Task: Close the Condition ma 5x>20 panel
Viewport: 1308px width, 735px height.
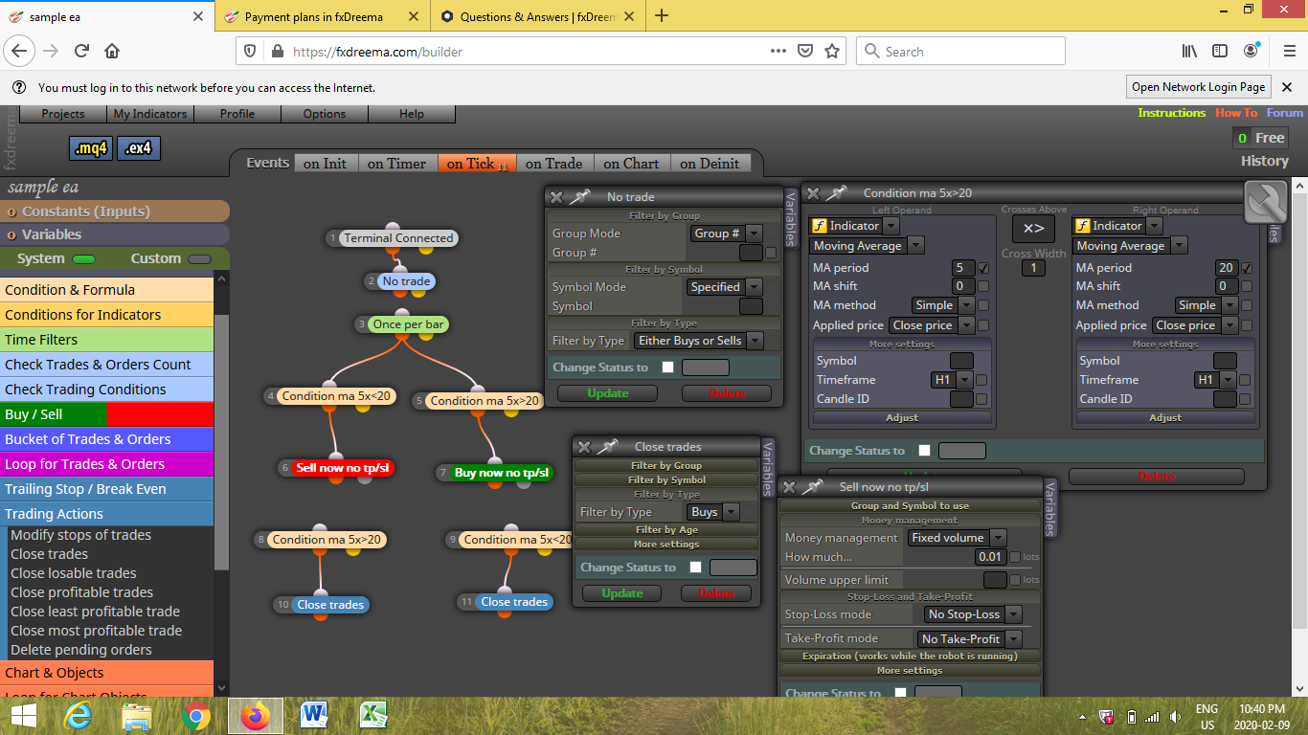Action: pos(812,192)
